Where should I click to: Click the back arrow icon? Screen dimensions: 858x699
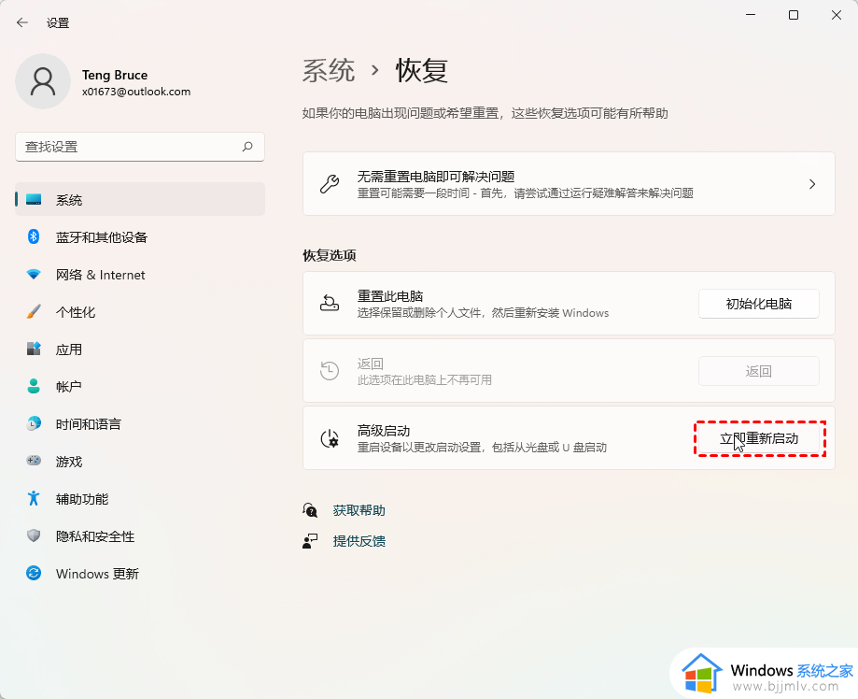coord(21,22)
